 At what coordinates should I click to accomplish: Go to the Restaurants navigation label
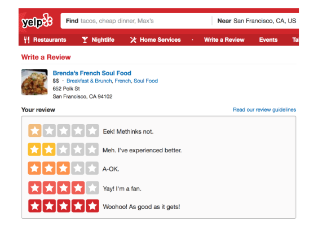coord(50,39)
